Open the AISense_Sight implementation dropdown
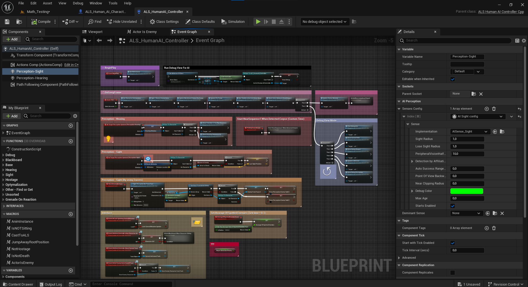 470,132
